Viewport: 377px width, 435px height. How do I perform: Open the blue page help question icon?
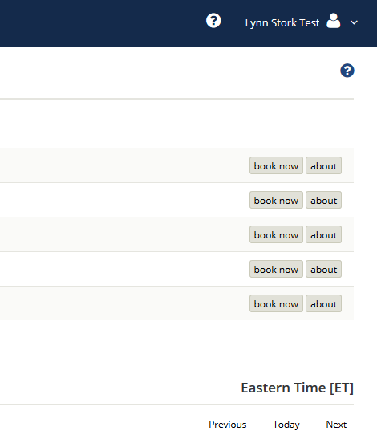coord(347,71)
